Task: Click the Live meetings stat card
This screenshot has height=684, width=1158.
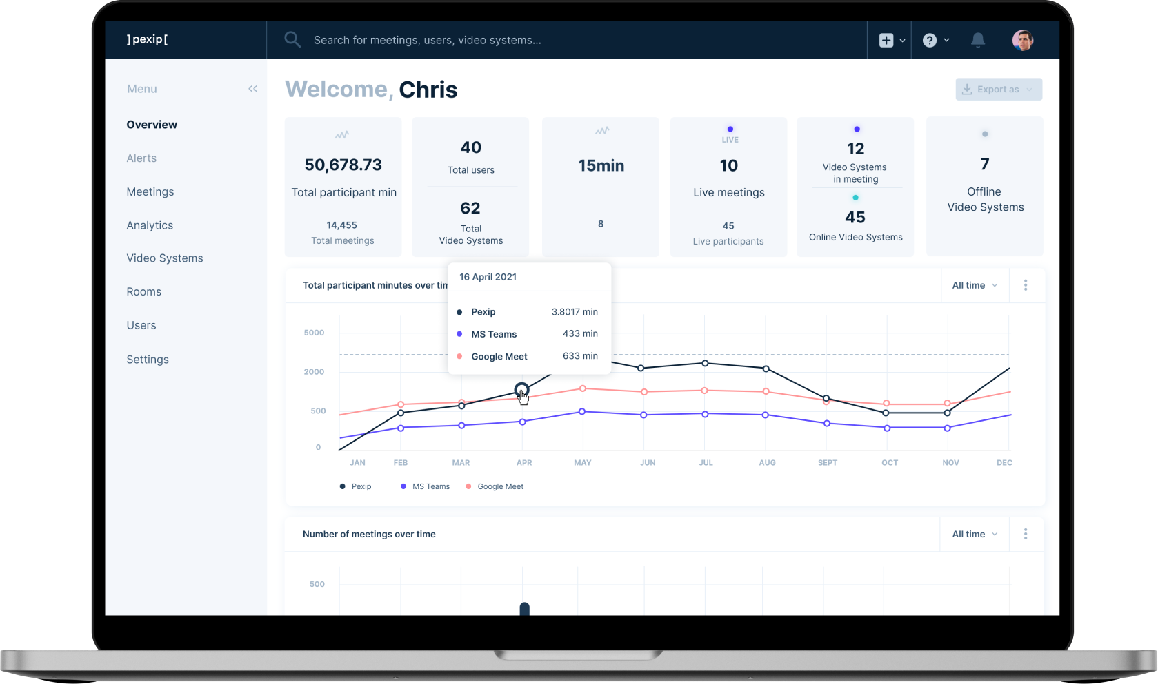Action: pos(728,187)
